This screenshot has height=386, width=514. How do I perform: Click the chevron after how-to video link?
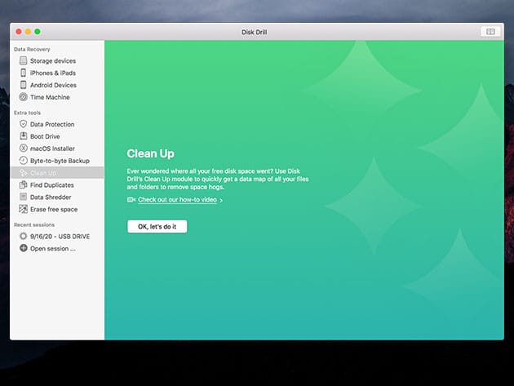click(221, 200)
